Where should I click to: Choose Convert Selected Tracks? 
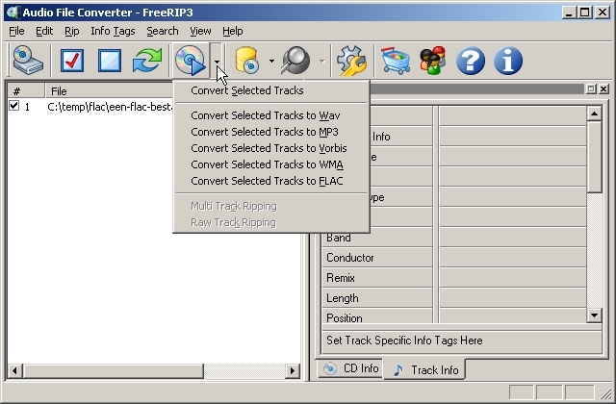271,90
